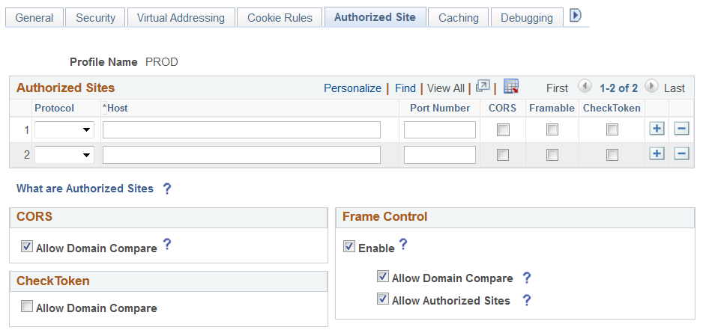The width and height of the screenshot is (706, 333).
Task: Enable CheckToken Allow Domain Compare
Action: coord(27,307)
